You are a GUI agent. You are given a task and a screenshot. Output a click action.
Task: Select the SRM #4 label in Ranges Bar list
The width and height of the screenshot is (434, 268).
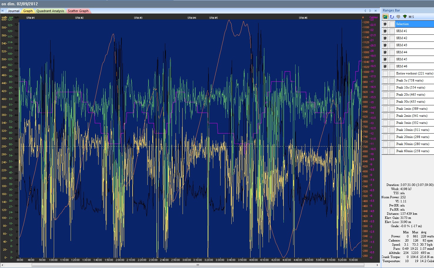(402, 52)
